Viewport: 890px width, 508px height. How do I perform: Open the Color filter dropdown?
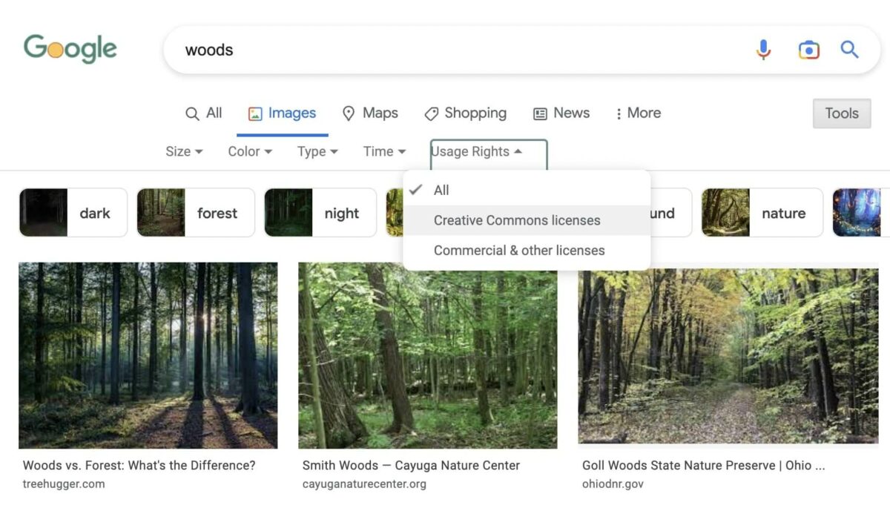point(249,151)
